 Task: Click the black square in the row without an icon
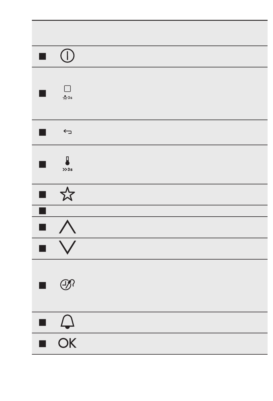point(43,211)
